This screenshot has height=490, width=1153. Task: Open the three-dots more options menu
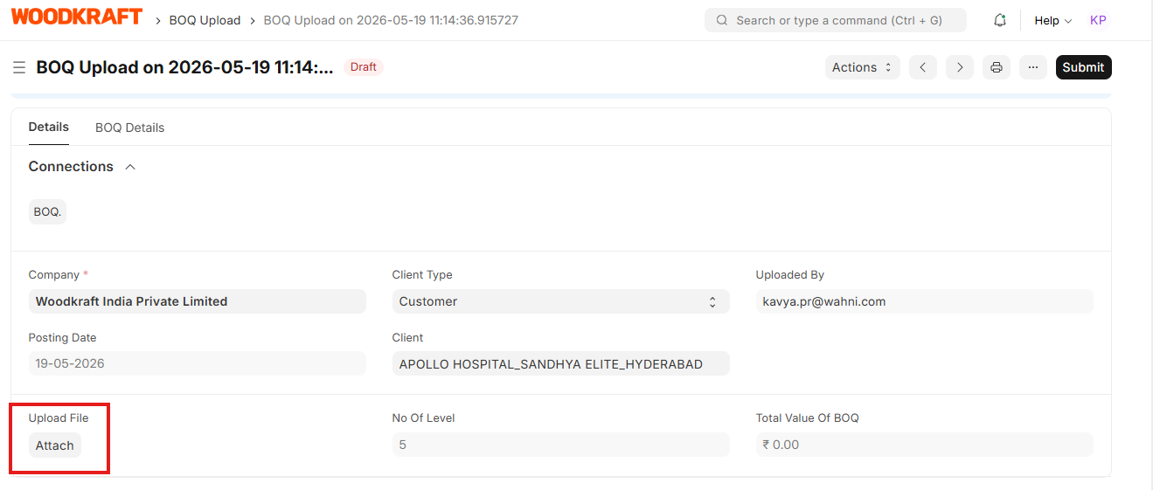pyautogui.click(x=1033, y=67)
